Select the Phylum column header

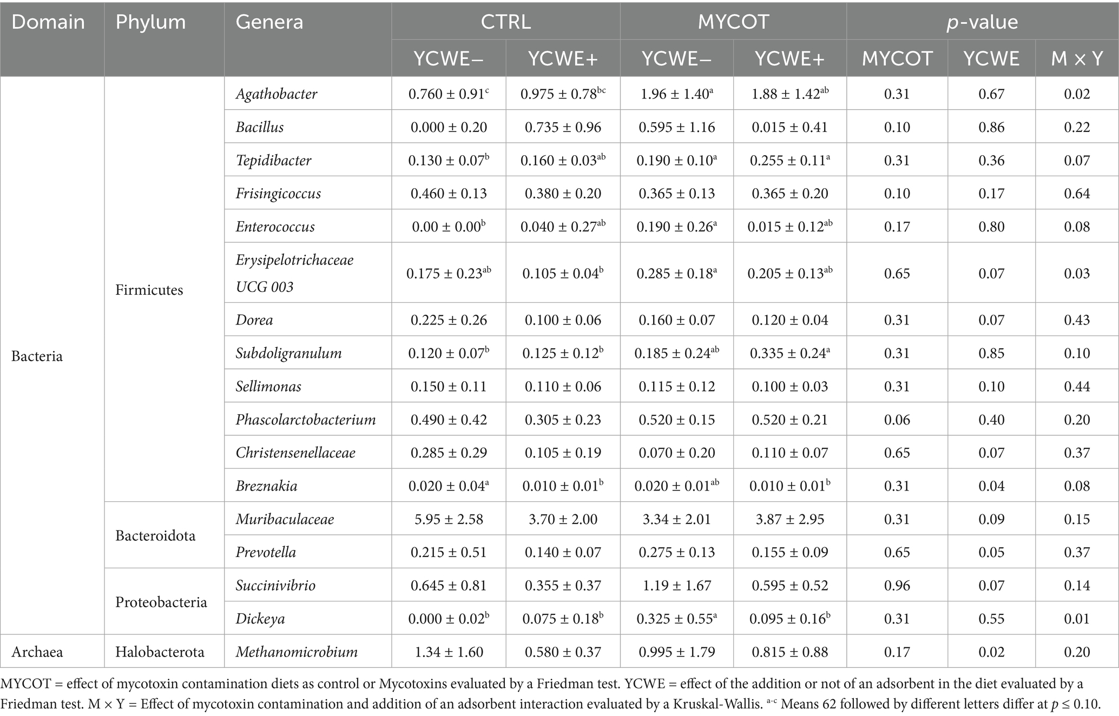pyautogui.click(x=150, y=22)
